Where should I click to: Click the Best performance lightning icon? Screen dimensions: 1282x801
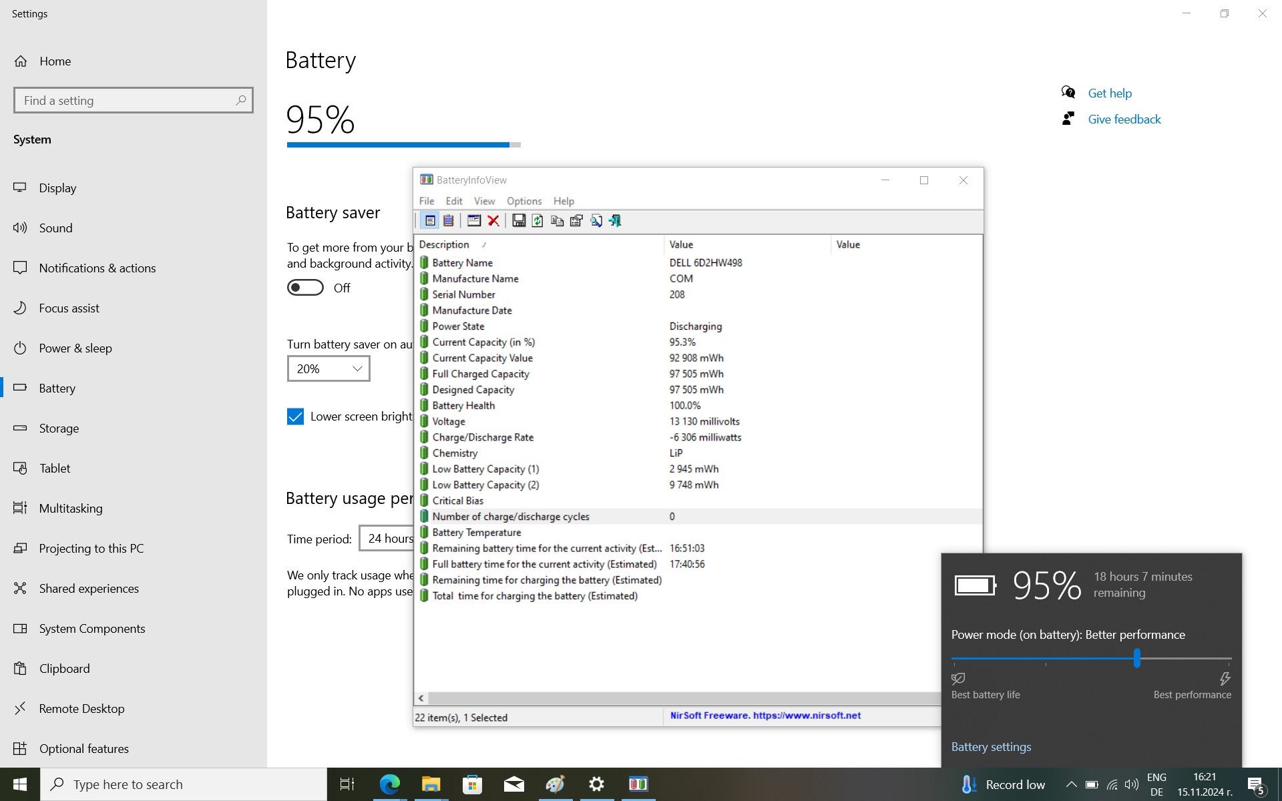(x=1225, y=679)
